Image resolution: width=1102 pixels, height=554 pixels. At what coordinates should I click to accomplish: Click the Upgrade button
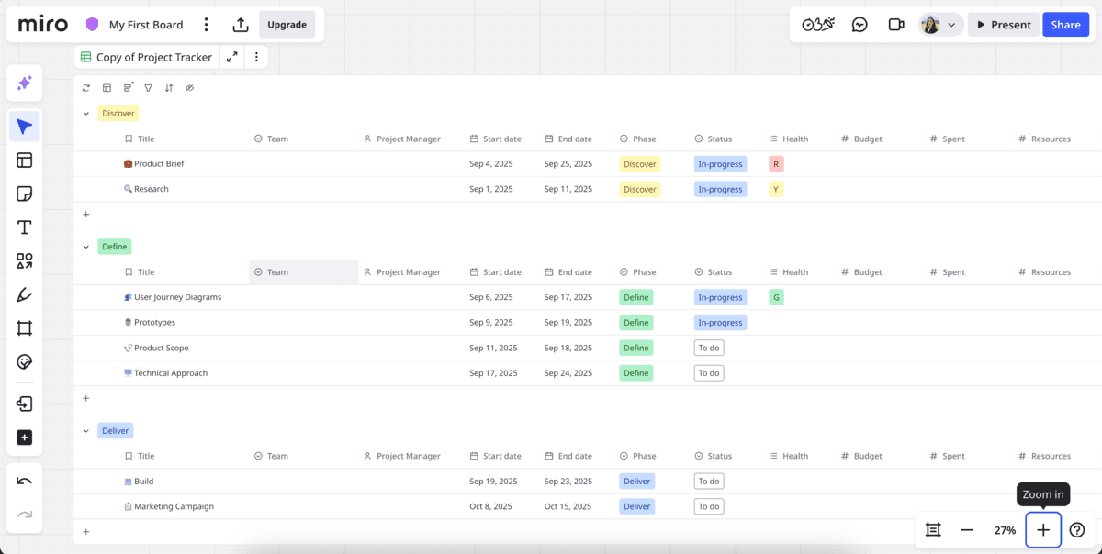point(287,25)
